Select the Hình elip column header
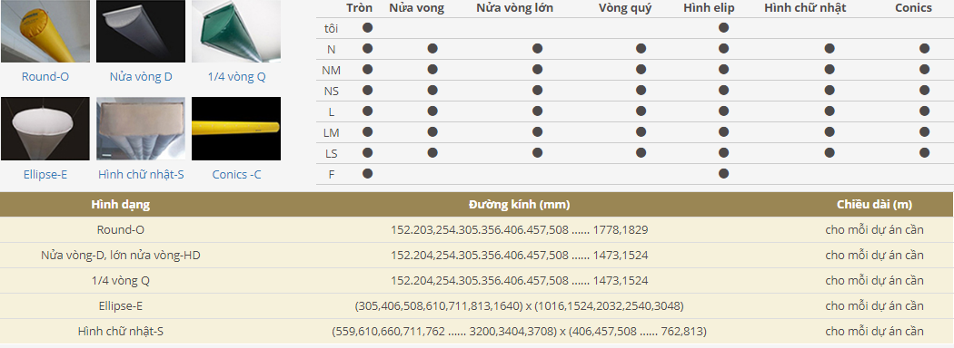 click(709, 8)
